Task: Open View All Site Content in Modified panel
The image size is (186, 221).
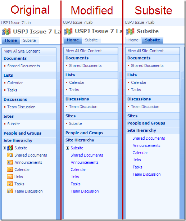Action: (84, 51)
